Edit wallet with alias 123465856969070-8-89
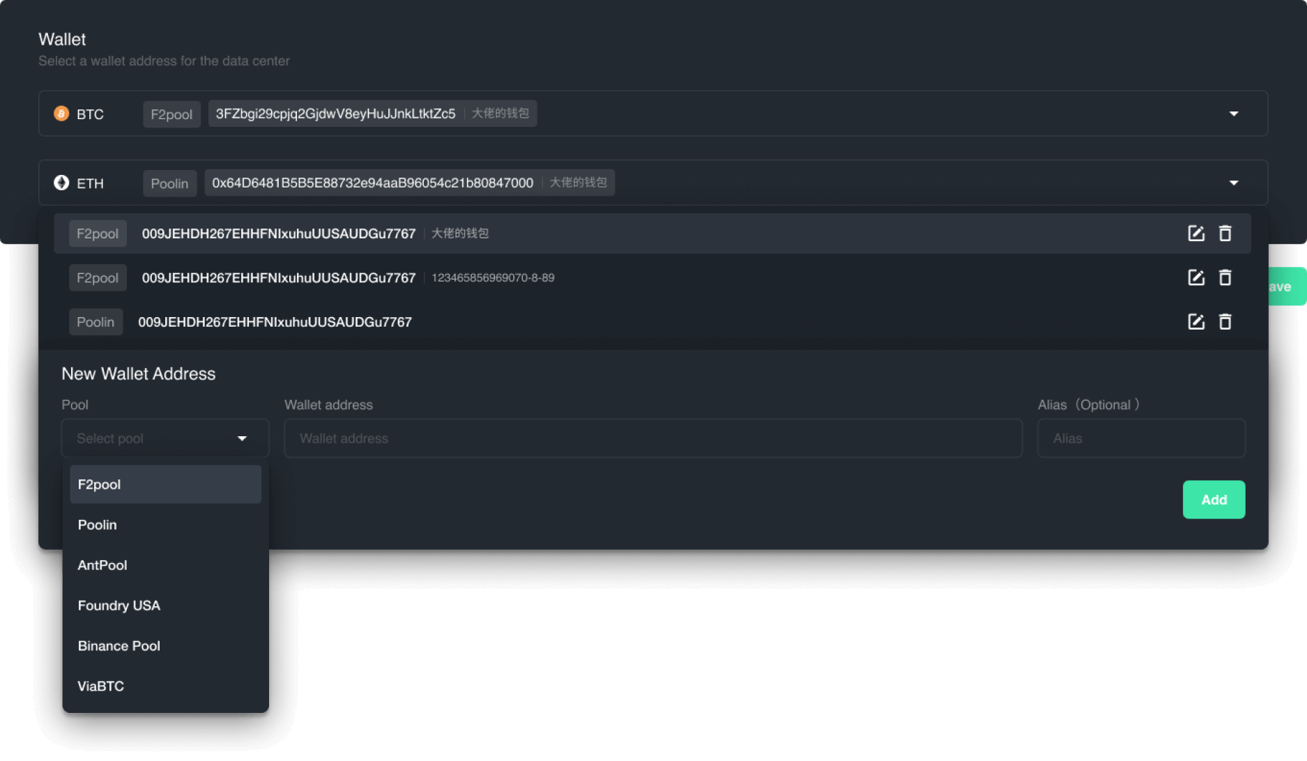The height and width of the screenshot is (761, 1307). 1195,277
